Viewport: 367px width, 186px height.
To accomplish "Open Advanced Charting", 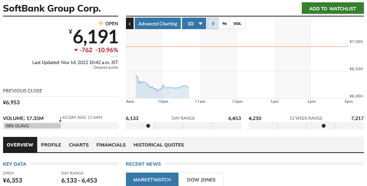I will pyautogui.click(x=158, y=24).
